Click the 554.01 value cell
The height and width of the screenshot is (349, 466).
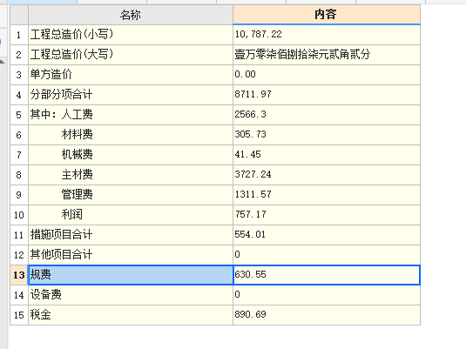(x=327, y=235)
